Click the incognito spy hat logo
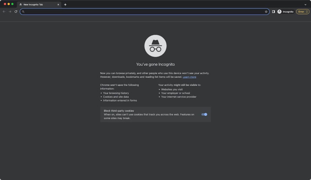Image resolution: width=311 pixels, height=180 pixels. click(155, 45)
